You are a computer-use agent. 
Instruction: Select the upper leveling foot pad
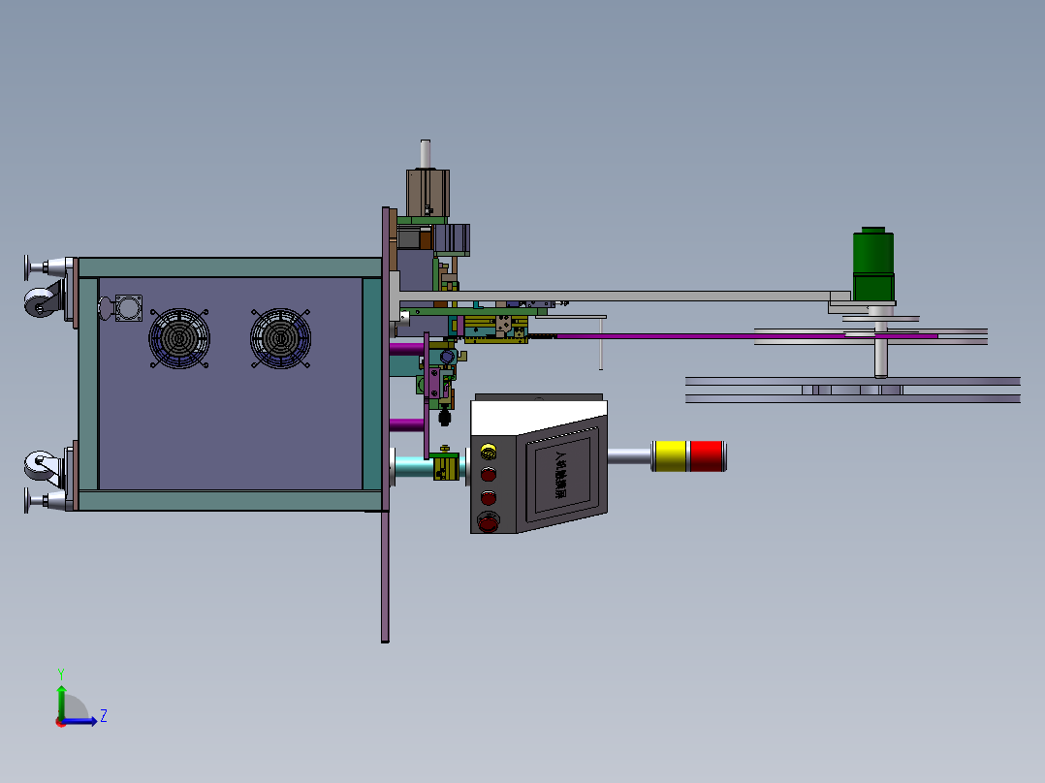tap(27, 267)
